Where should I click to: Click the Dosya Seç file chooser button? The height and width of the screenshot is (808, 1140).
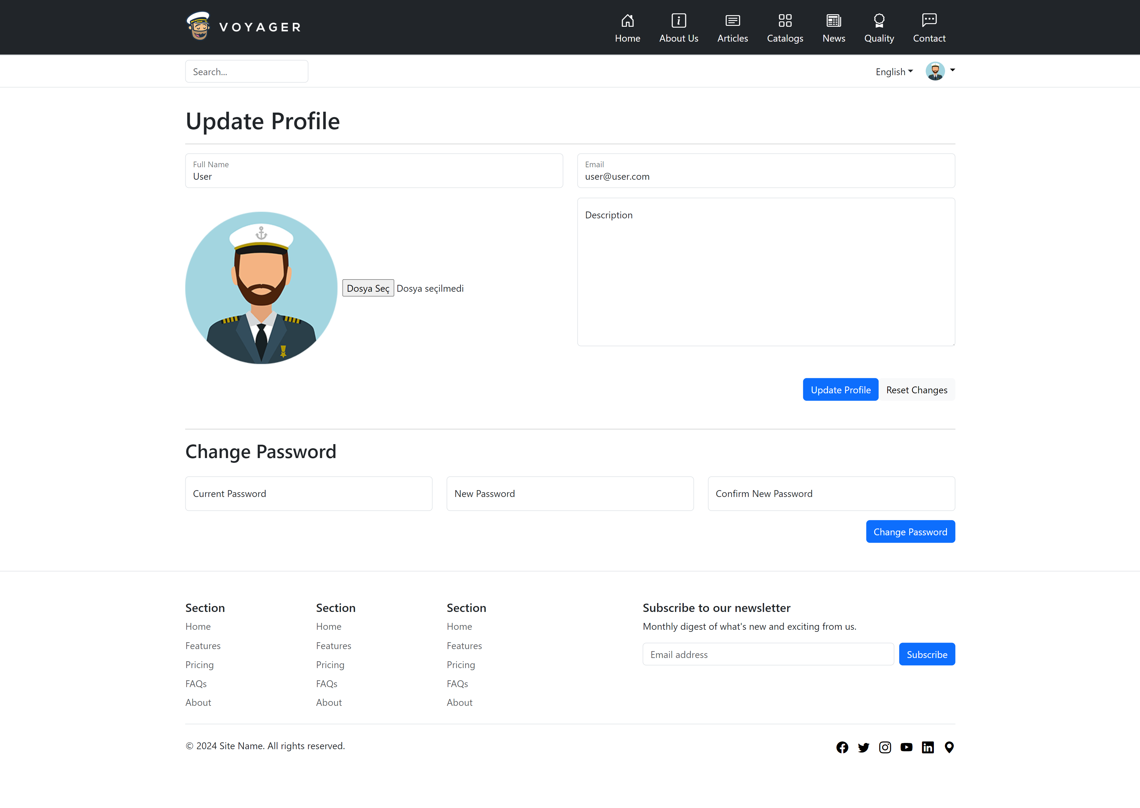click(367, 288)
